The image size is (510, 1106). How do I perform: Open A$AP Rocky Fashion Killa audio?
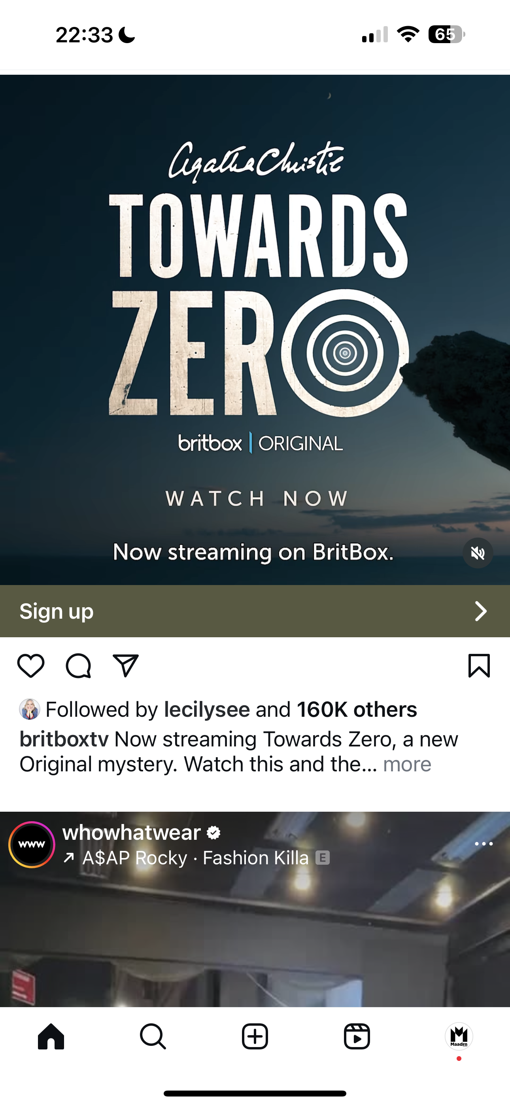click(196, 858)
